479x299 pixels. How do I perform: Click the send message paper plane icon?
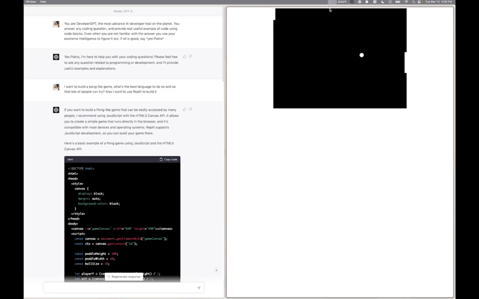click(199, 288)
